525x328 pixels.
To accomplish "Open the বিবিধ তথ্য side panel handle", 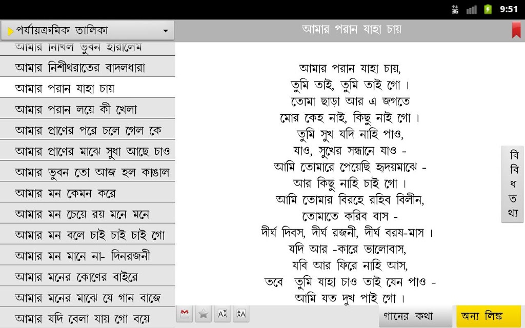I will point(513,184).
